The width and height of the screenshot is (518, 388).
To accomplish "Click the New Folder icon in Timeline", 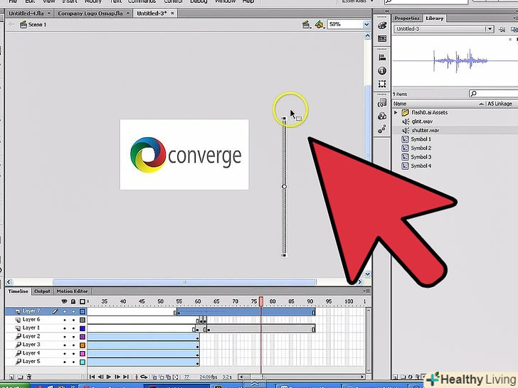I will [x=20, y=377].
